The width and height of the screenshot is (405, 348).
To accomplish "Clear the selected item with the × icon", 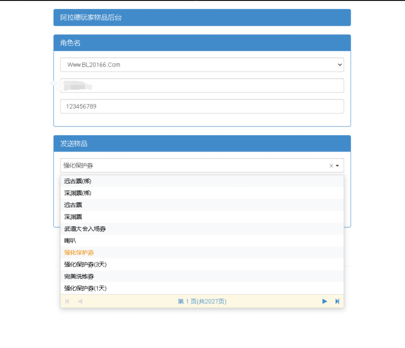I will pos(331,166).
